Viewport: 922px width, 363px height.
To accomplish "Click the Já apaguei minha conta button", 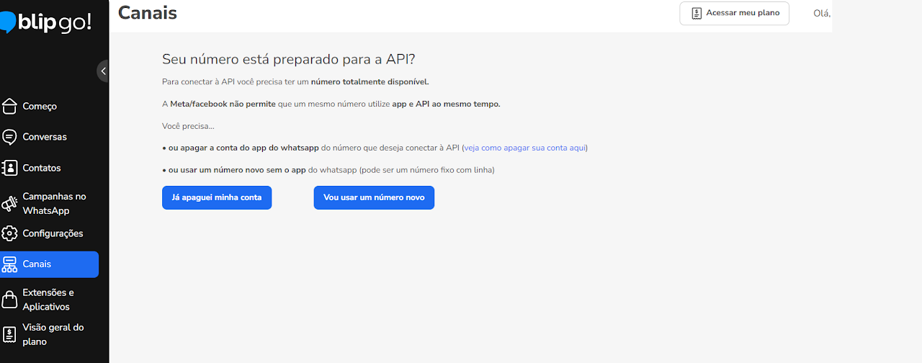I will [x=217, y=197].
